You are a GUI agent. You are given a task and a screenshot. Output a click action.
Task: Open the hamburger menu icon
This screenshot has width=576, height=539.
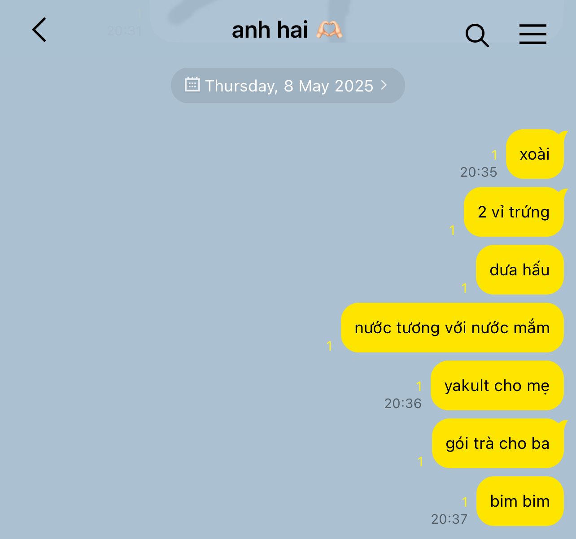(533, 34)
